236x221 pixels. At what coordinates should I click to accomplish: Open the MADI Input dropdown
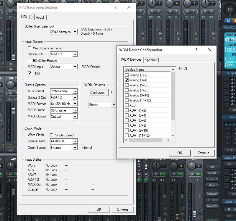coord(75,67)
